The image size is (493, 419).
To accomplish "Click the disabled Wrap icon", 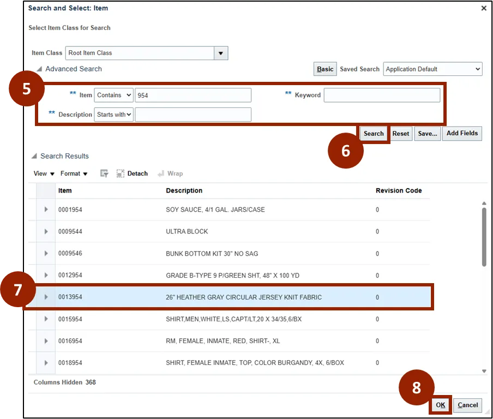I will click(161, 173).
